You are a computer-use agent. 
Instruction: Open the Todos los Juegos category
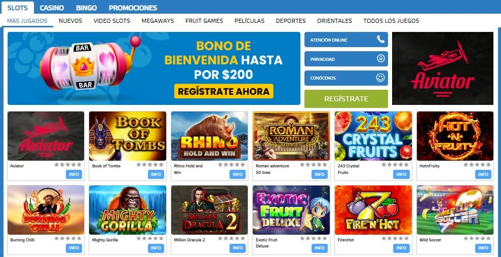[391, 21]
